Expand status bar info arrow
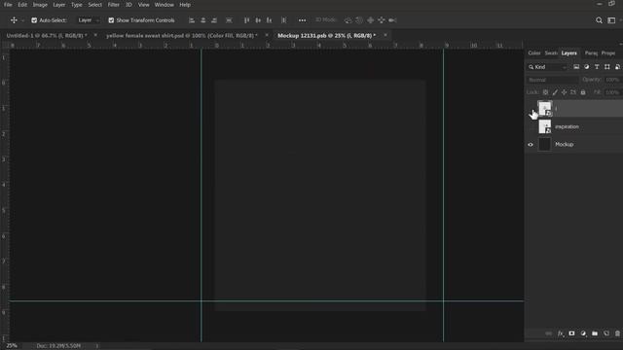The width and height of the screenshot is (623, 350). click(x=96, y=346)
